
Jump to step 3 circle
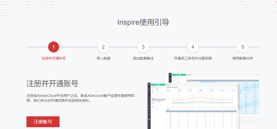[x=143, y=47]
